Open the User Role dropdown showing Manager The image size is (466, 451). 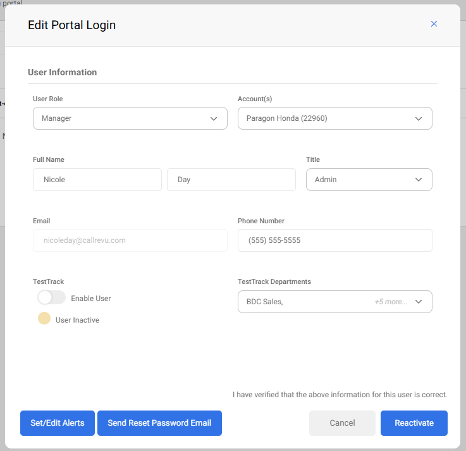tap(130, 118)
